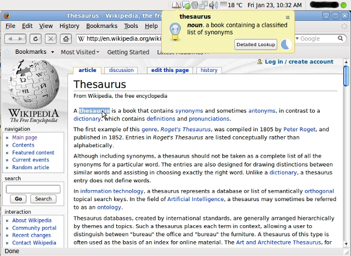The image size is (351, 256).
Task: Open the Help menu
Action: pyautogui.click(x=151, y=26)
